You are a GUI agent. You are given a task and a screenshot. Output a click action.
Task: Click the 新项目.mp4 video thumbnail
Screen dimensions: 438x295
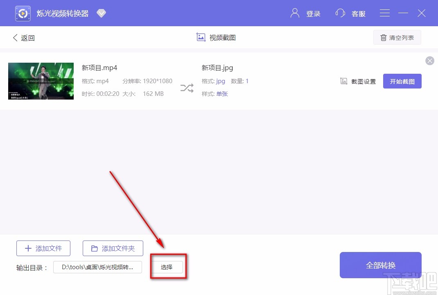tap(41, 81)
